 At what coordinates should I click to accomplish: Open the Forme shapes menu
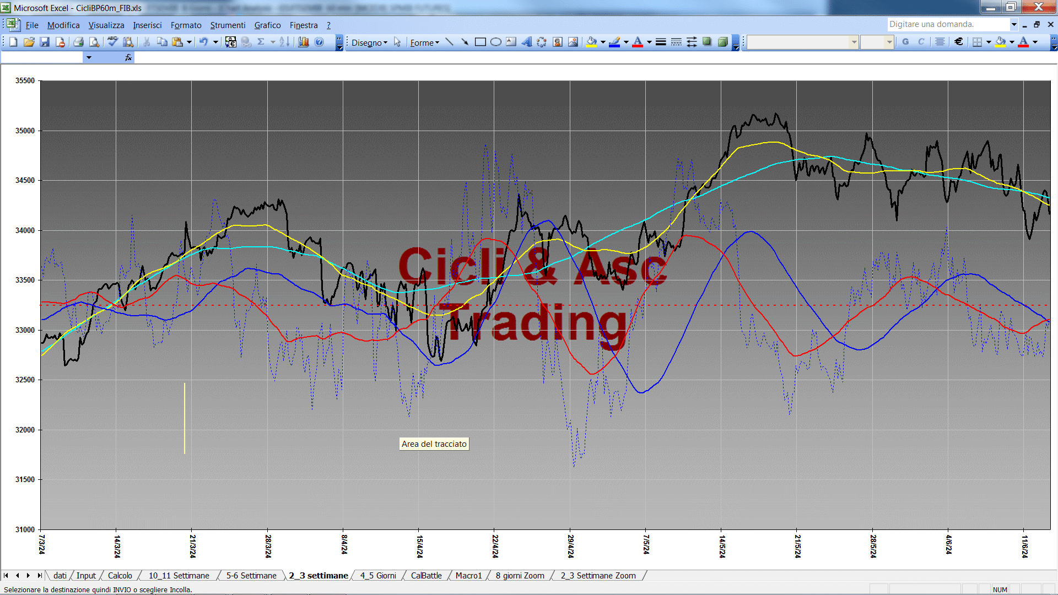tap(424, 42)
